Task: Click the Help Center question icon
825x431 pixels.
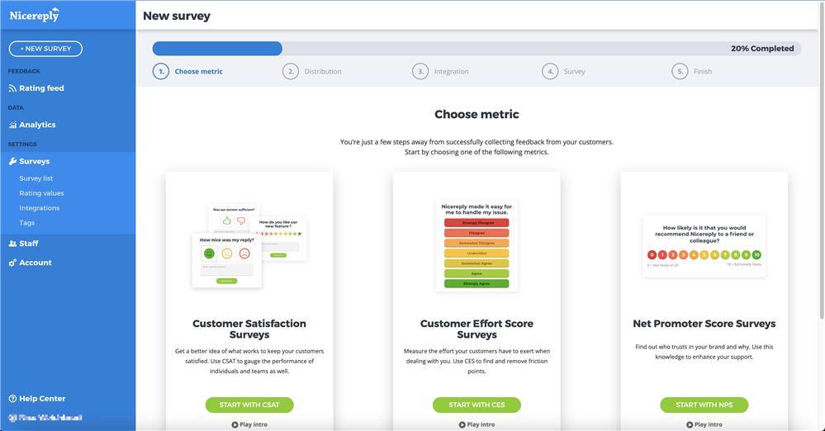Action: pyautogui.click(x=12, y=399)
